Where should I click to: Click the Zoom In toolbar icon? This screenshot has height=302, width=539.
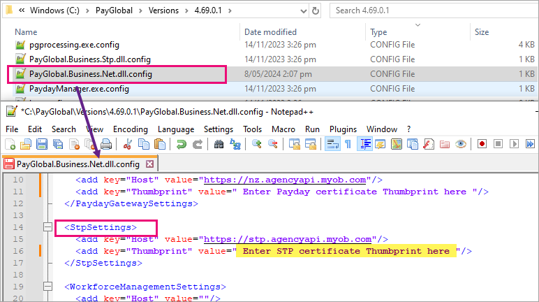point(257,144)
